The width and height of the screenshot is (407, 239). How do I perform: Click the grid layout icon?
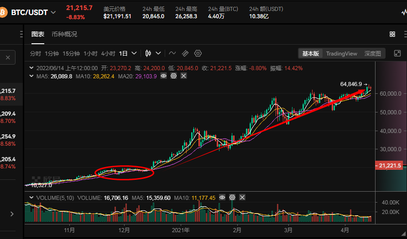tap(392, 34)
